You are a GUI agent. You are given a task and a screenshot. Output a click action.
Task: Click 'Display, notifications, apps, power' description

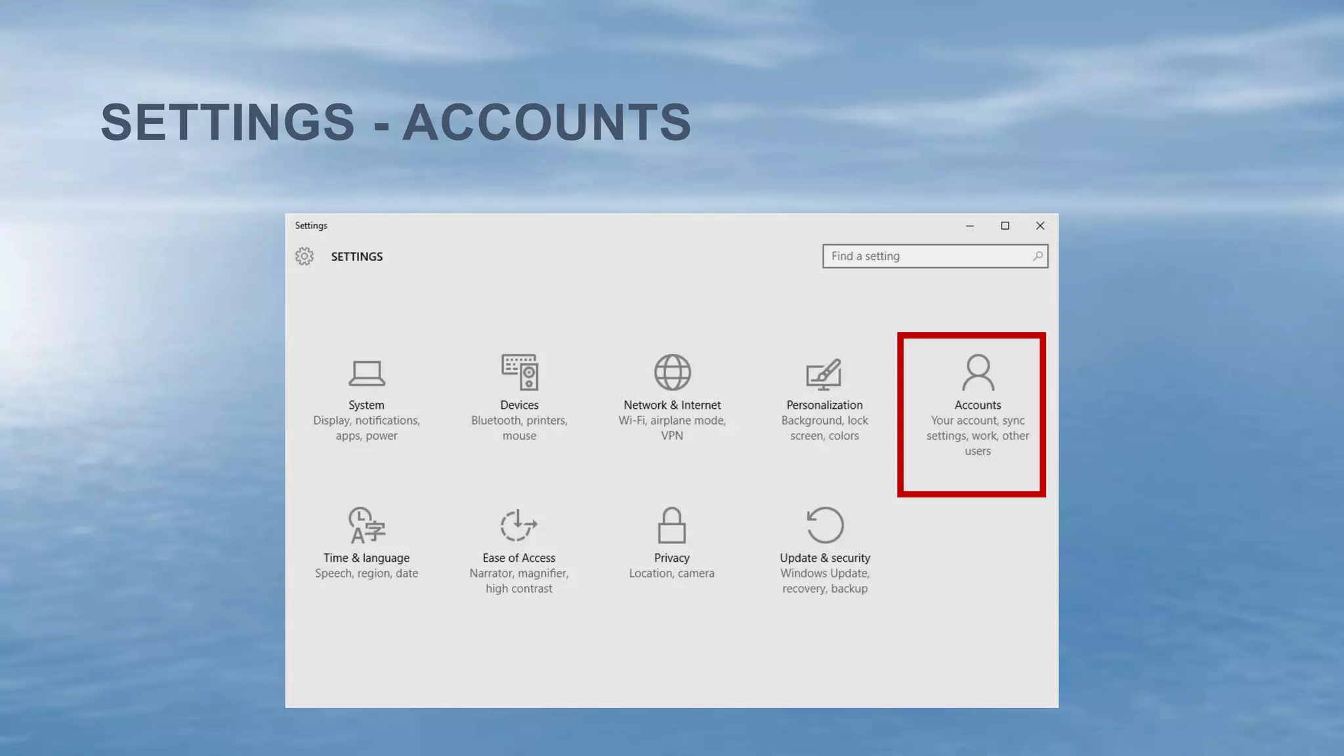pyautogui.click(x=366, y=428)
